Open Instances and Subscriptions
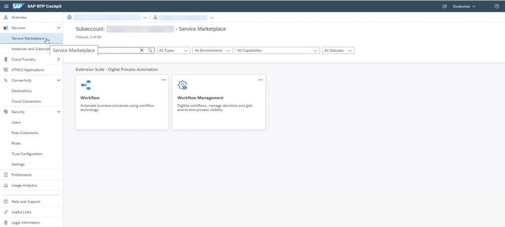The image size is (505, 227). (31, 49)
